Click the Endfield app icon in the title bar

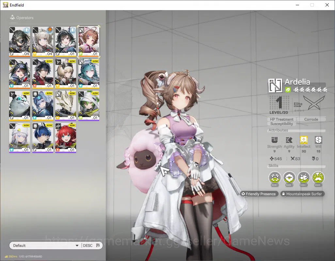click(5, 5)
